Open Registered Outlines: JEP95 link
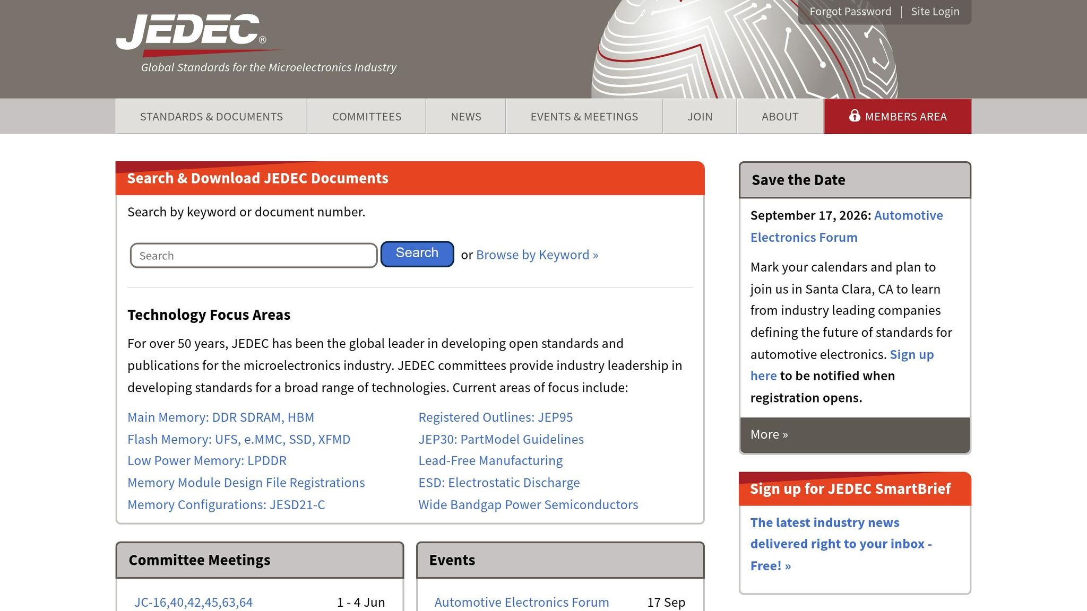The image size is (1087, 611). [x=496, y=417]
